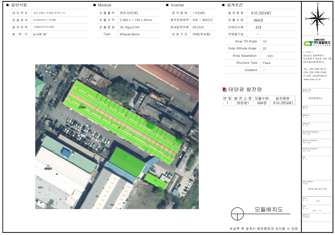Select the small green solar array at bottom right
The height and width of the screenshot is (235, 335).
click(x=155, y=181)
